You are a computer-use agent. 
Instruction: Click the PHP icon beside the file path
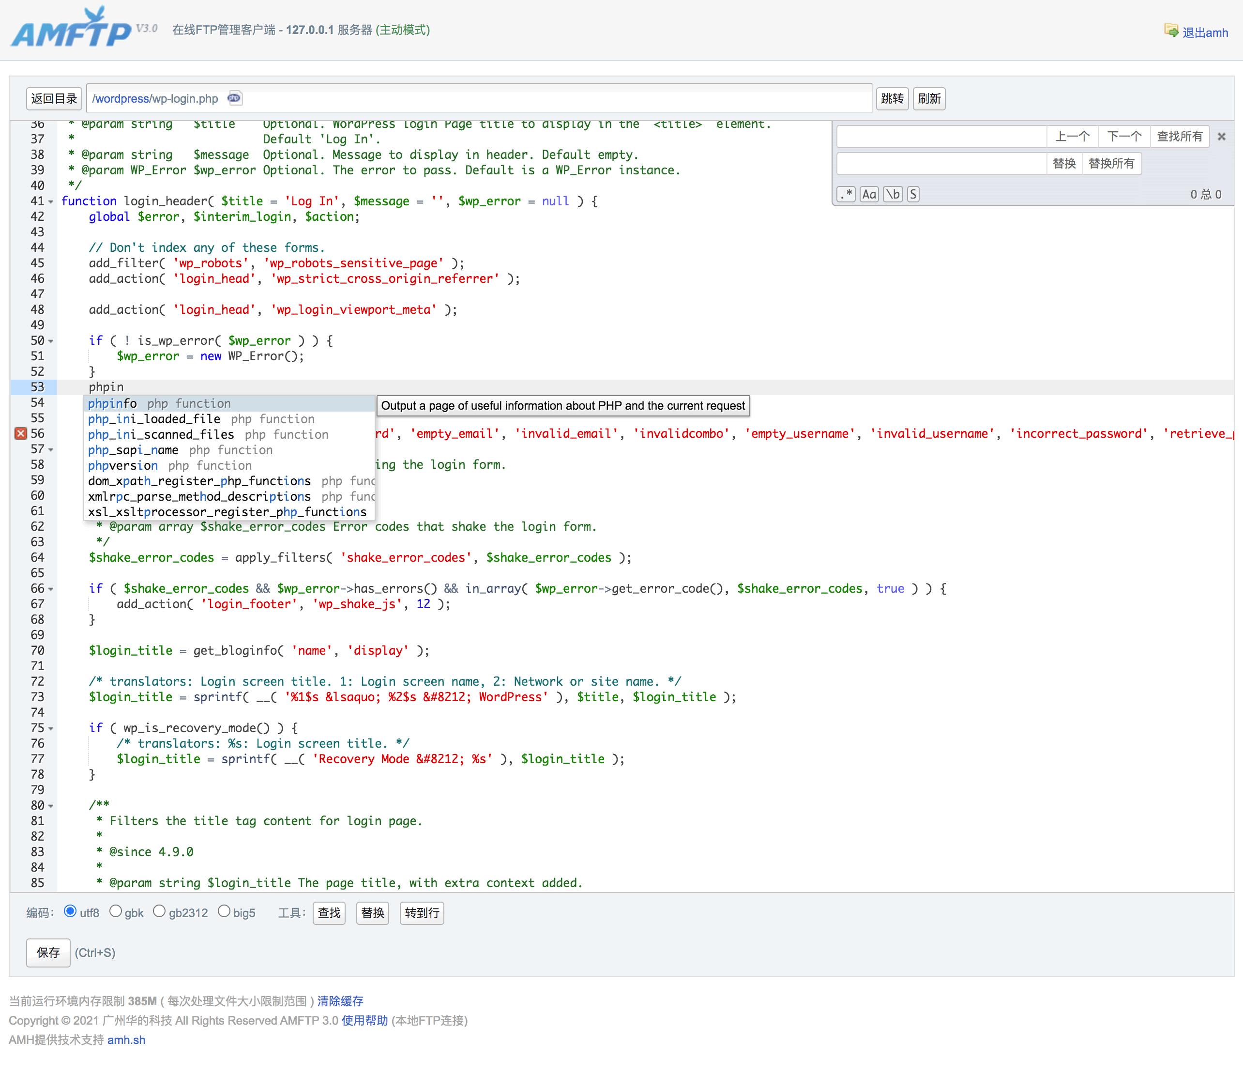pyautogui.click(x=234, y=98)
